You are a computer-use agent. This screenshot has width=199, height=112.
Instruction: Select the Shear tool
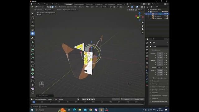pyautogui.click(x=33, y=89)
